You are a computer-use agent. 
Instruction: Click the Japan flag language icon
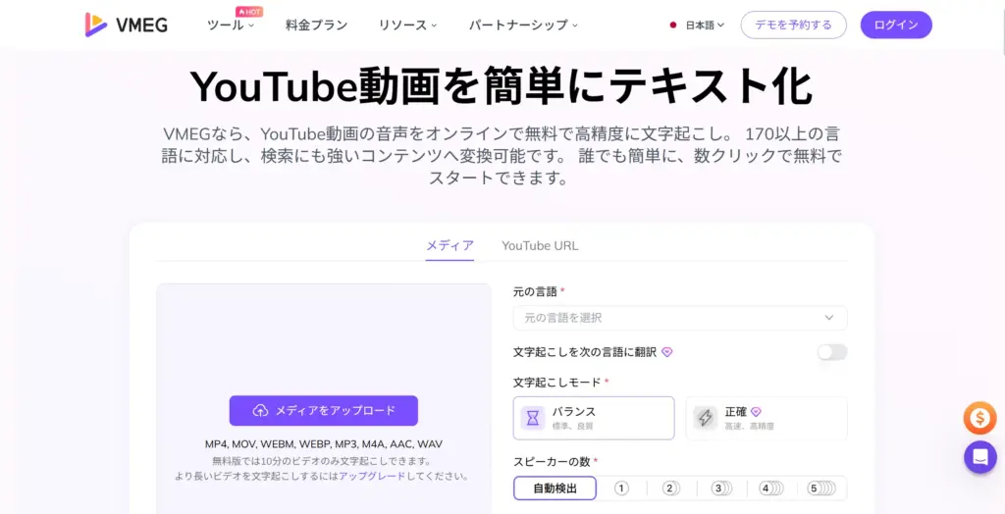[x=673, y=26]
